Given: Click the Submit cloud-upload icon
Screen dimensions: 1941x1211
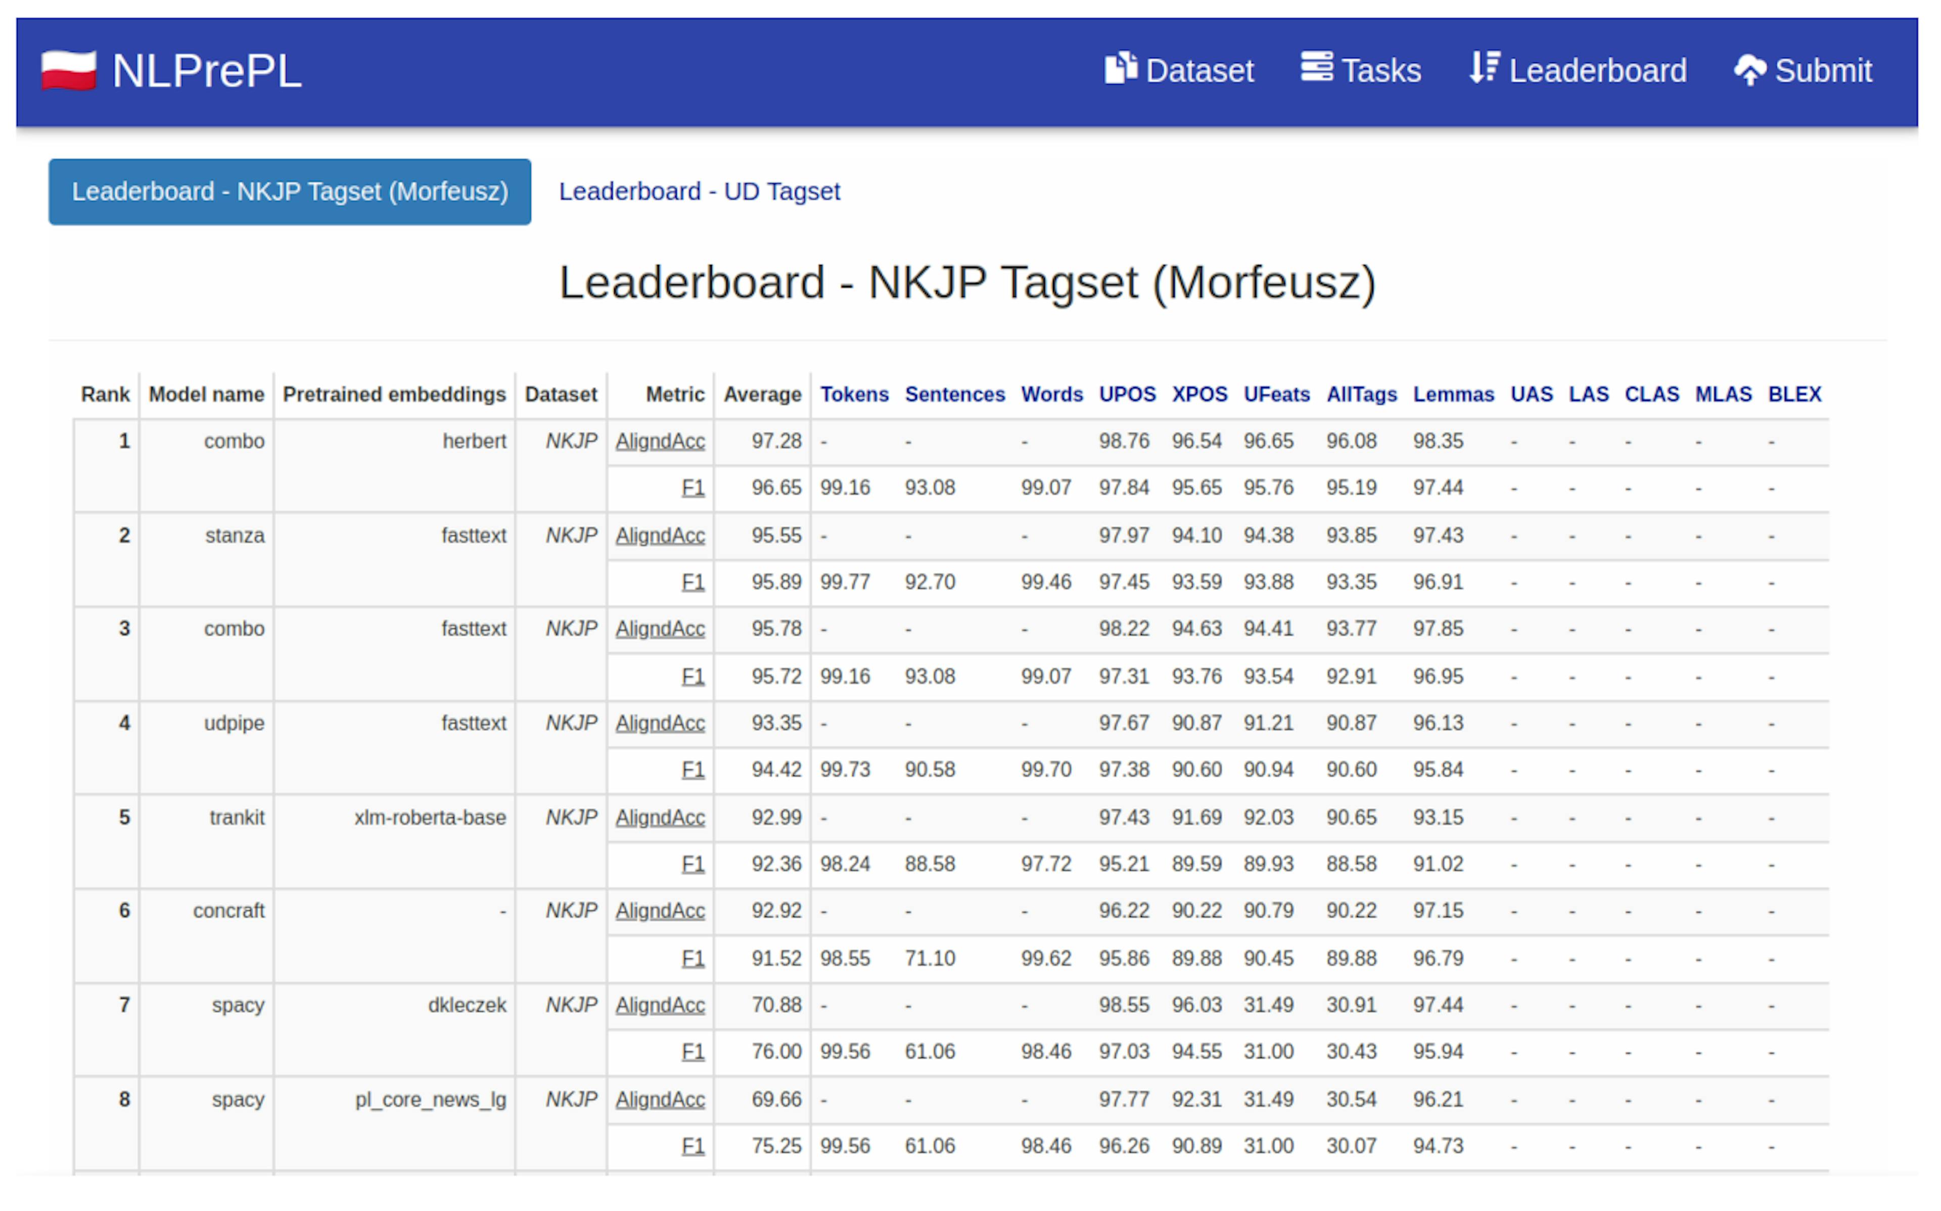Looking at the screenshot, I should pos(1750,70).
